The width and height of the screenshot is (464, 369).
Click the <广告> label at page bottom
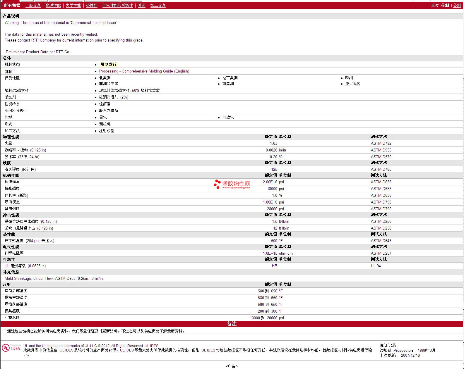coord(232,366)
